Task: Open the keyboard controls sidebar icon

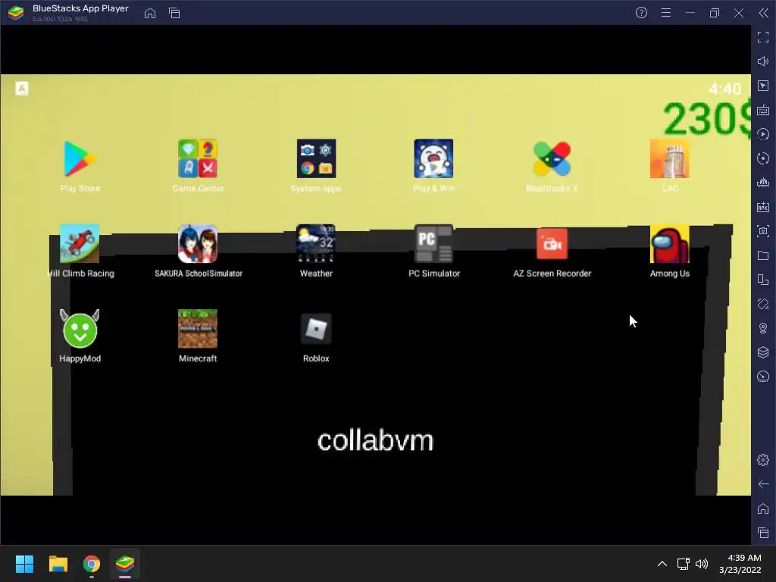Action: [x=763, y=110]
